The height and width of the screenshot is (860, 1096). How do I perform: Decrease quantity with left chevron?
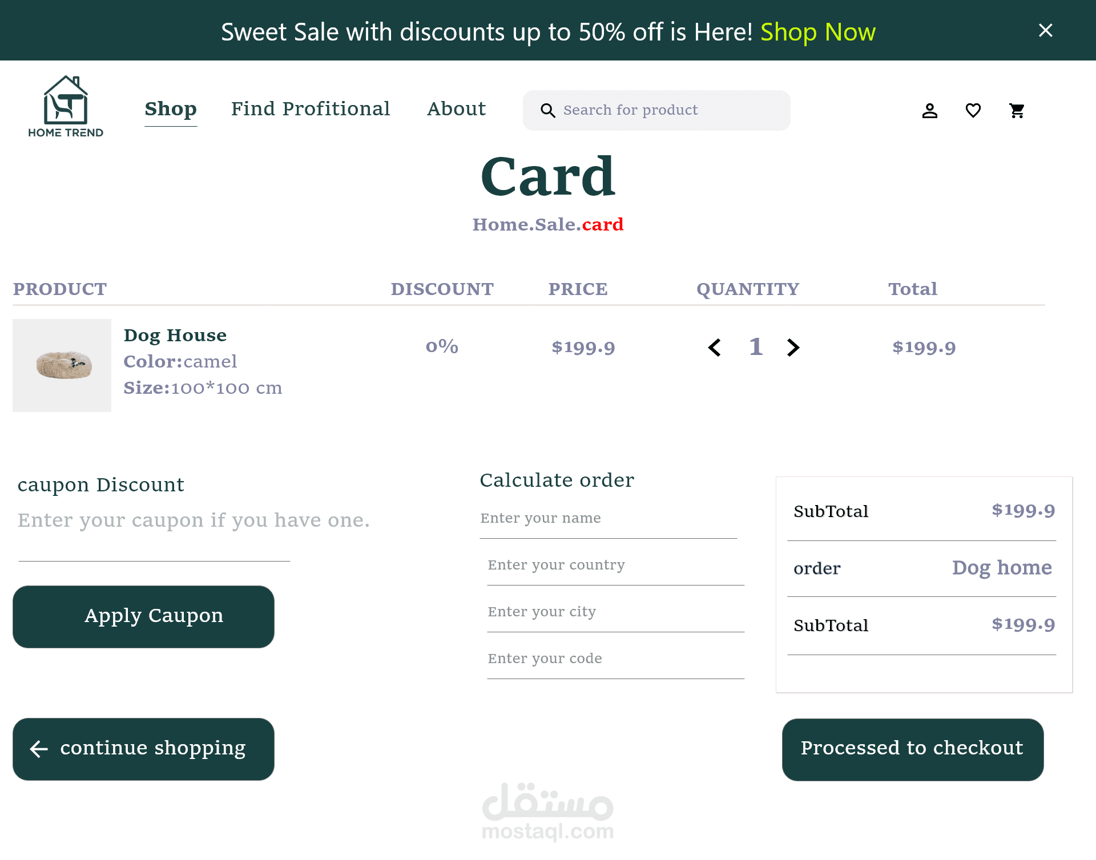pyautogui.click(x=714, y=347)
